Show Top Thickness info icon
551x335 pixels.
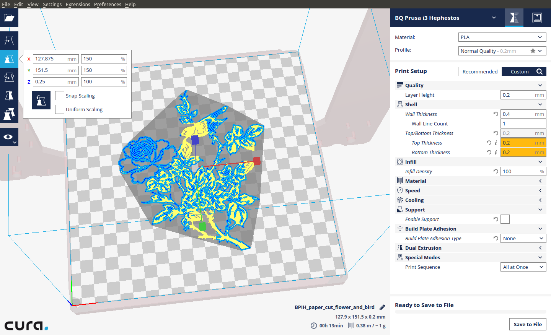click(x=496, y=143)
